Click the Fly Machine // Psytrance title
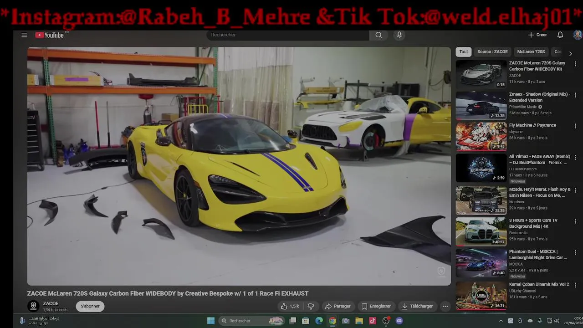The width and height of the screenshot is (583, 328). tap(532, 125)
